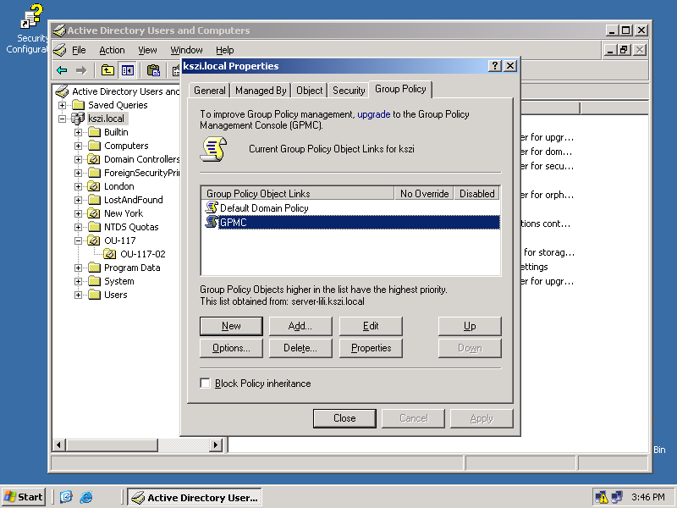This screenshot has height=508, width=677.
Task: Click the Users folder icon in tree
Action: 94,295
